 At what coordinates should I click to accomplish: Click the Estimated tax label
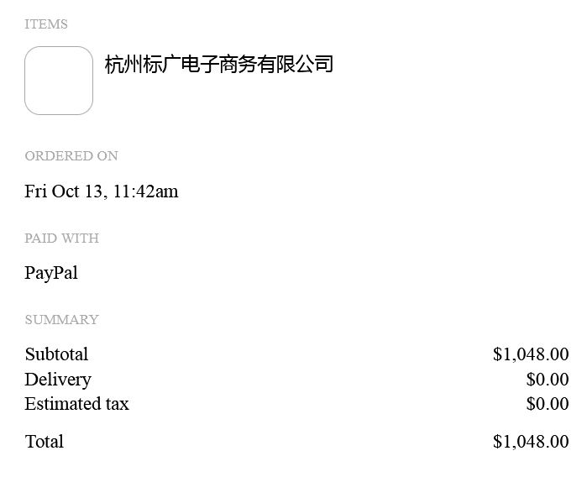pos(76,404)
